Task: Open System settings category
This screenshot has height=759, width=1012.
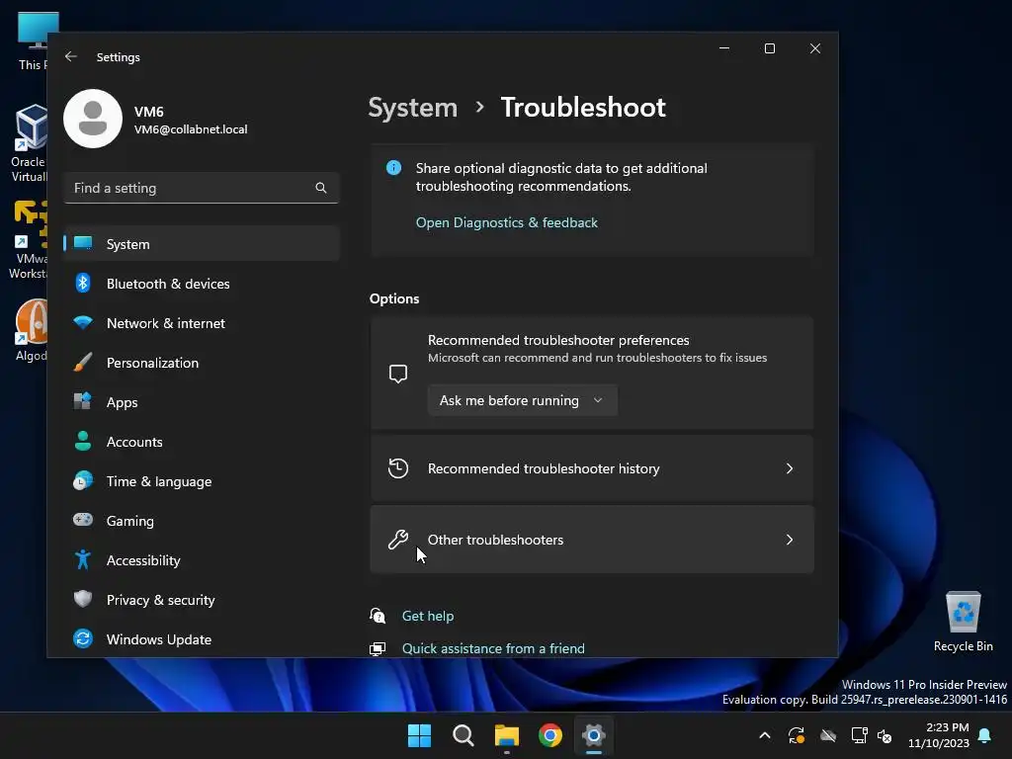Action: [x=202, y=244]
